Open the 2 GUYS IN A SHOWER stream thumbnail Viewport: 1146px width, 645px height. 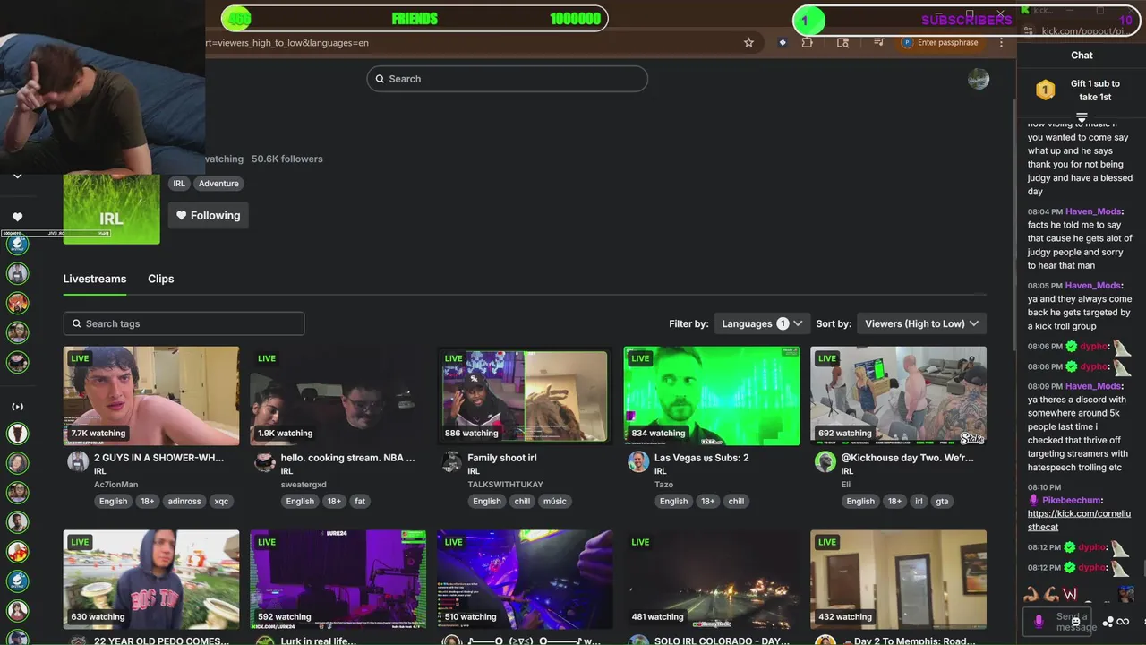[x=151, y=396]
